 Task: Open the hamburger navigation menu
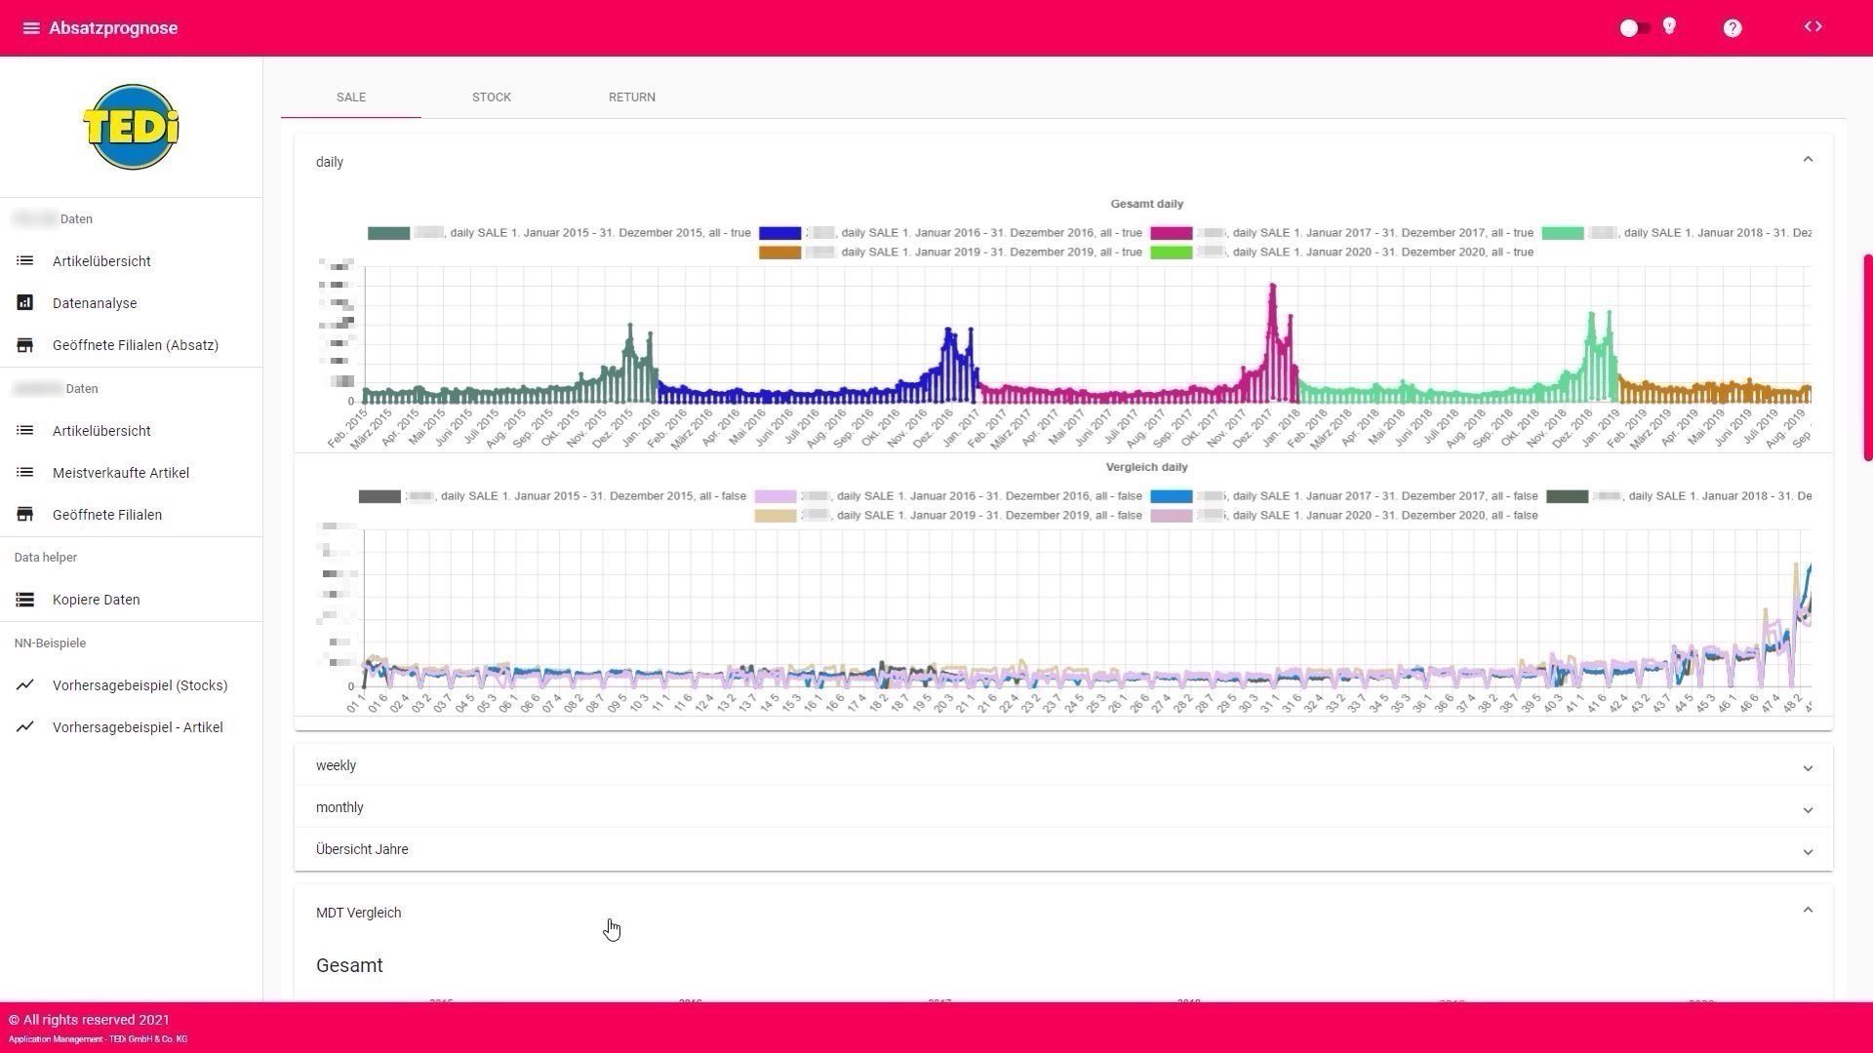(x=30, y=28)
